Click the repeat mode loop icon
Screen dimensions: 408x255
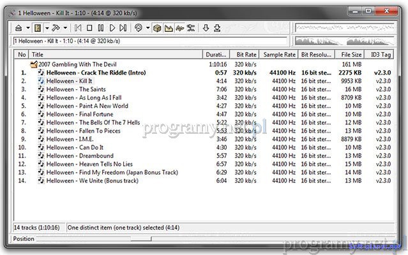coord(138,28)
